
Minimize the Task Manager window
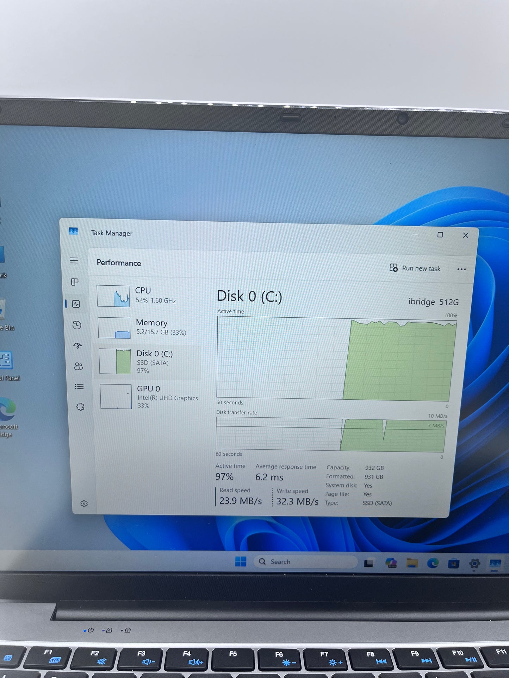415,234
